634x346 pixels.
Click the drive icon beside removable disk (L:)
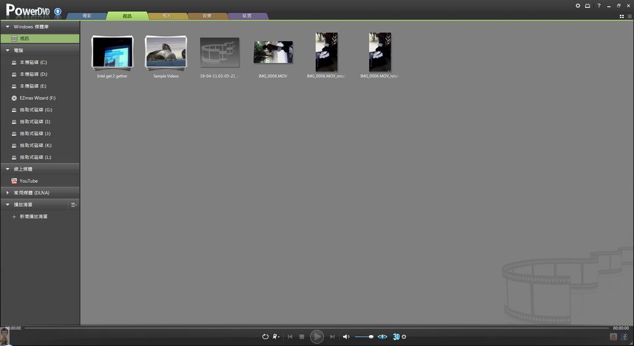pyautogui.click(x=14, y=158)
